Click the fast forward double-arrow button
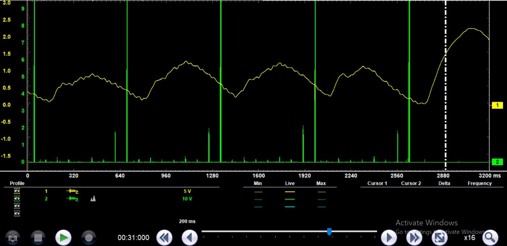The width and height of the screenshot is (507, 246). tap(415, 237)
